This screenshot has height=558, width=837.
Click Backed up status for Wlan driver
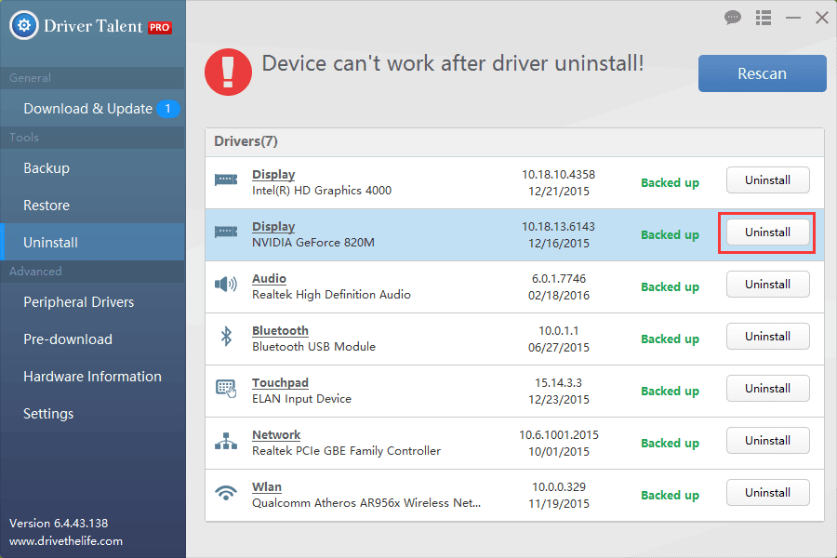pos(670,495)
